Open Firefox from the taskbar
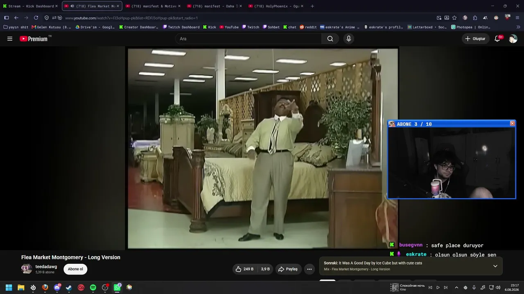Image resolution: width=524 pixels, height=294 pixels. [x=45, y=287]
